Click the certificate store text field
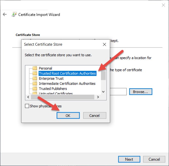Viewport: 169px width, 166px height. 118,92
